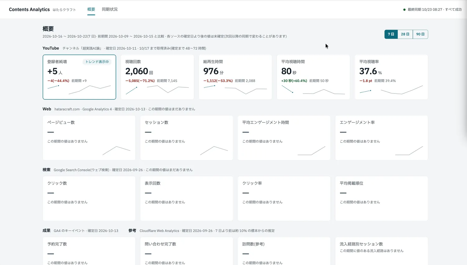Open the エンゲージメント率 card
The width and height of the screenshot is (467, 265).
tap(381, 138)
